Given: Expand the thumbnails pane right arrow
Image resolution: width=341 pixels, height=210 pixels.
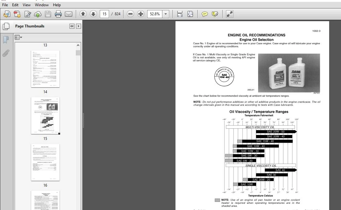Looking at the screenshot, I should [79, 26].
